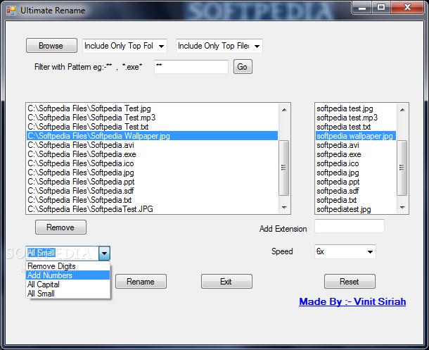Click the preview list scrollbar thumb
The height and width of the screenshot is (350, 429).
point(402,168)
